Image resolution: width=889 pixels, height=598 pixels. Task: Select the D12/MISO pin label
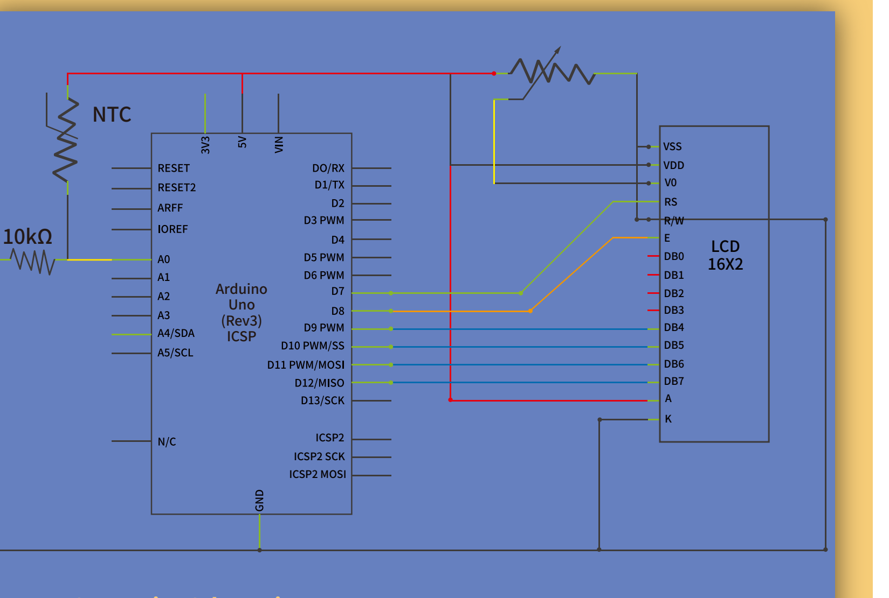tap(320, 383)
